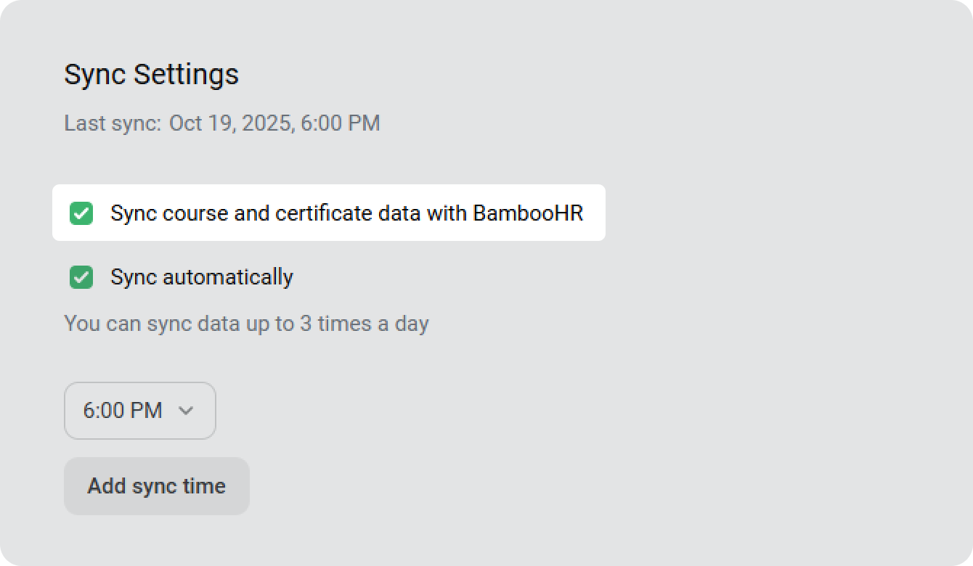
Task: Click the '6:00 PM' text in the time selector
Action: click(x=122, y=411)
